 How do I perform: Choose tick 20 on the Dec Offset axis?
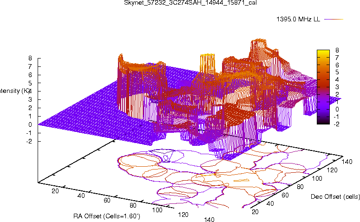pos(255,212)
